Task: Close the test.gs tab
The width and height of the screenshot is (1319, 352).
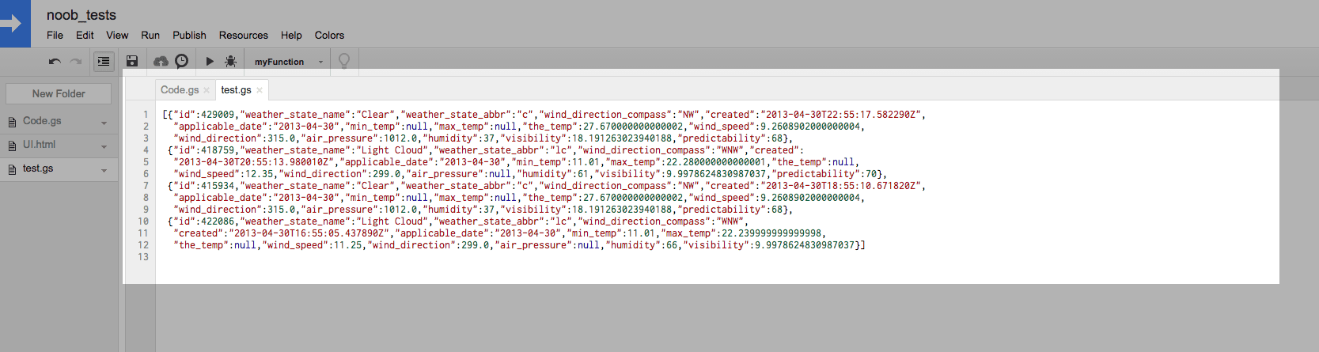Action: click(x=260, y=90)
